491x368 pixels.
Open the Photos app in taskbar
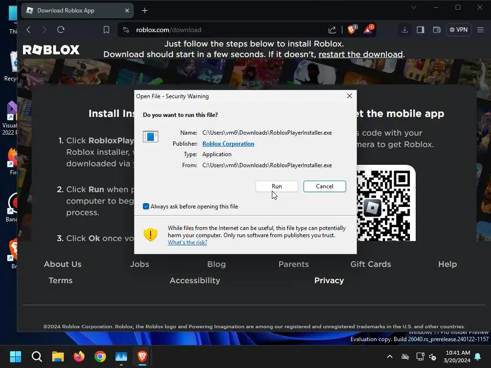(121, 356)
